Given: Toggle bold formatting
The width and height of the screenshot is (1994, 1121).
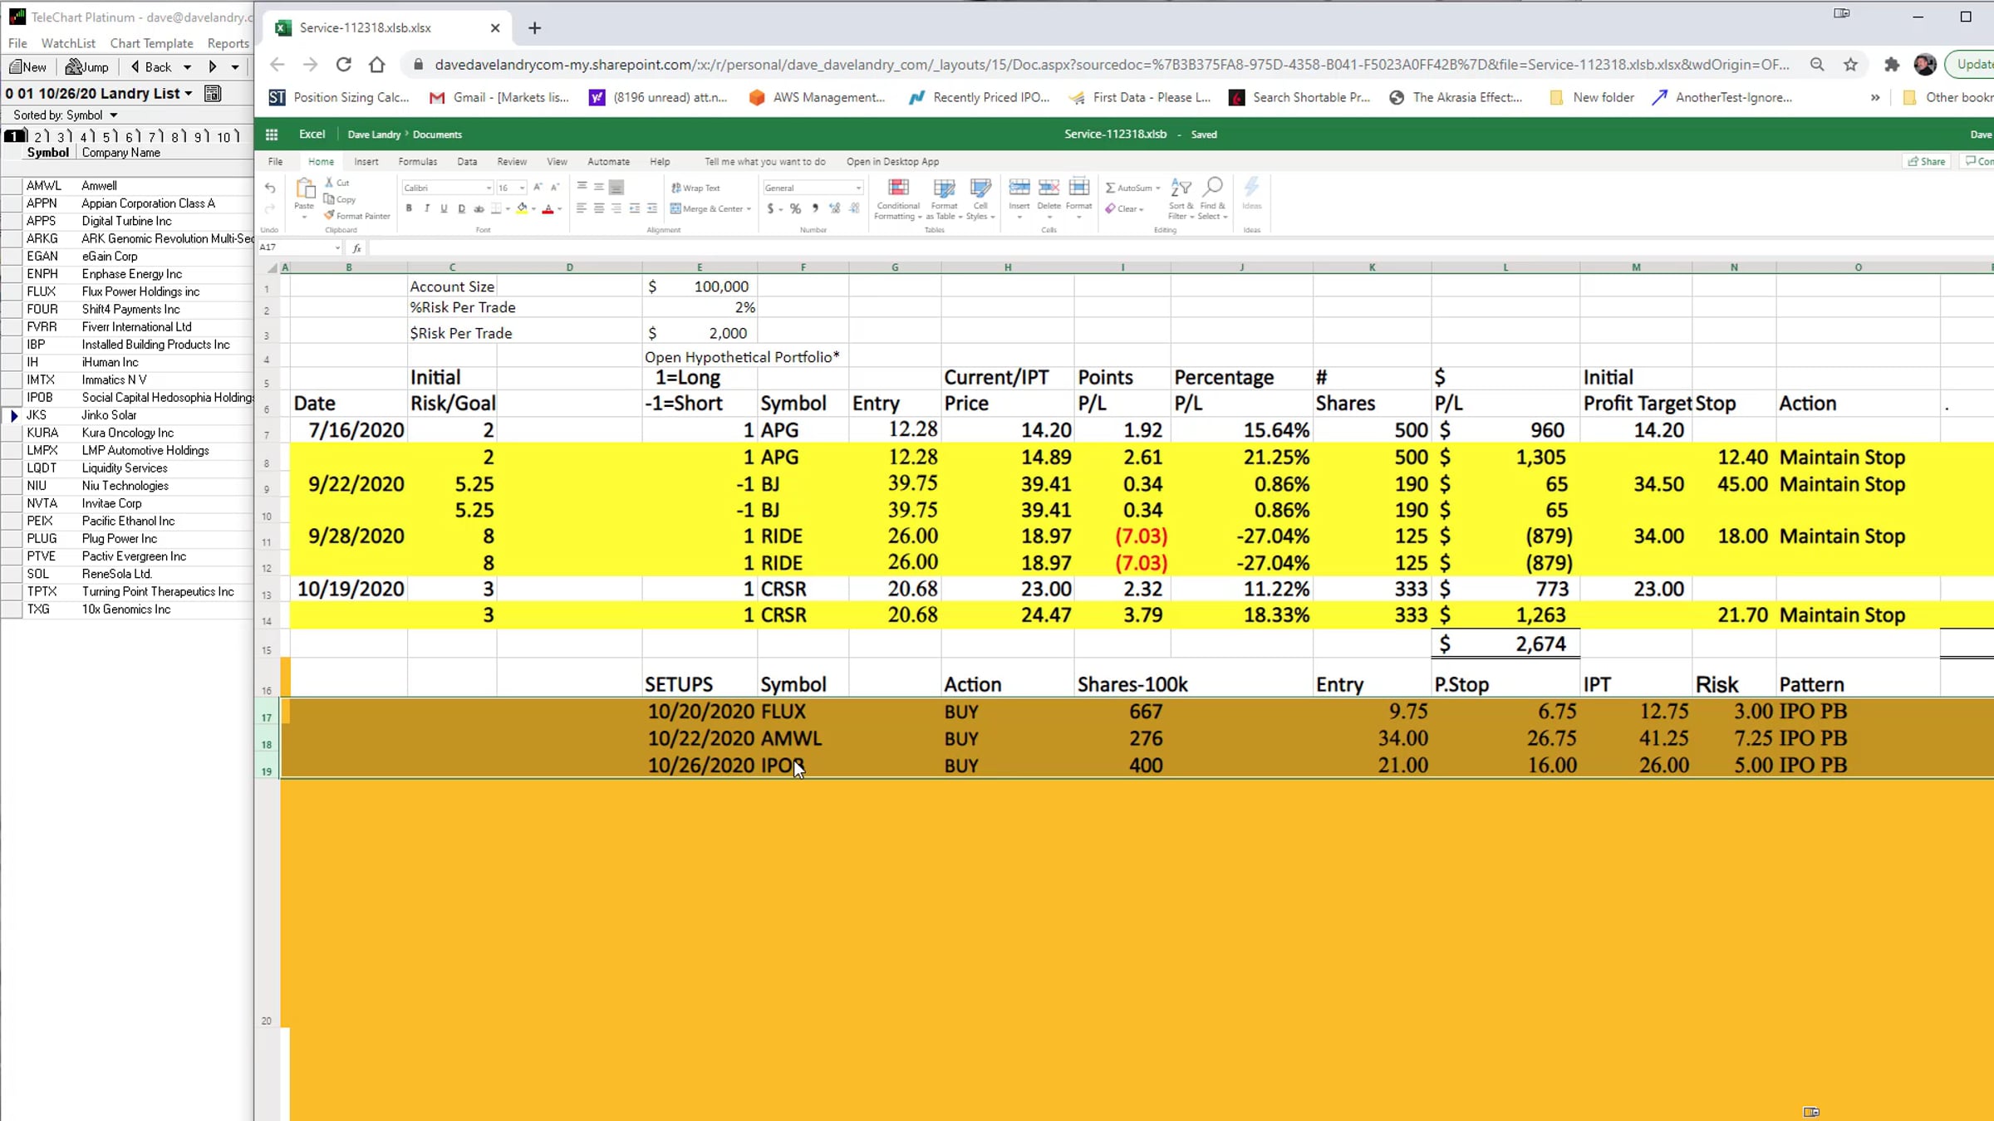Looking at the screenshot, I should [x=409, y=208].
